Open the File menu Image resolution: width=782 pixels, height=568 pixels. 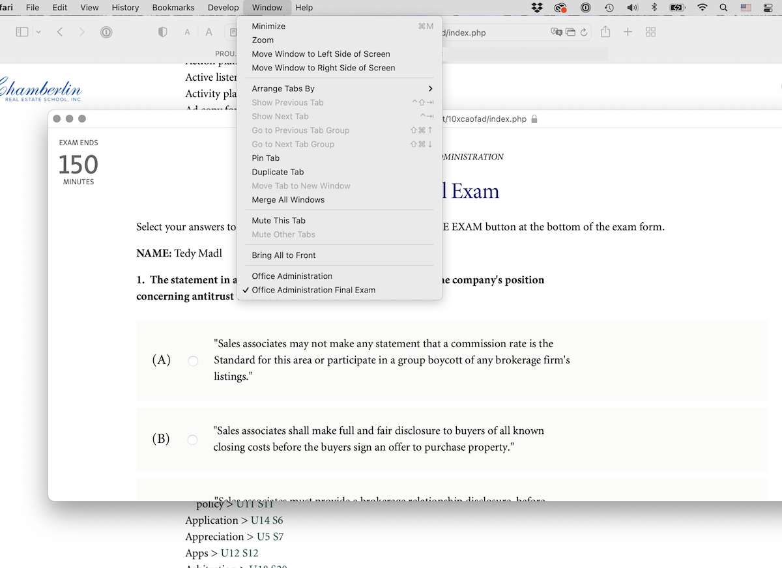click(33, 8)
